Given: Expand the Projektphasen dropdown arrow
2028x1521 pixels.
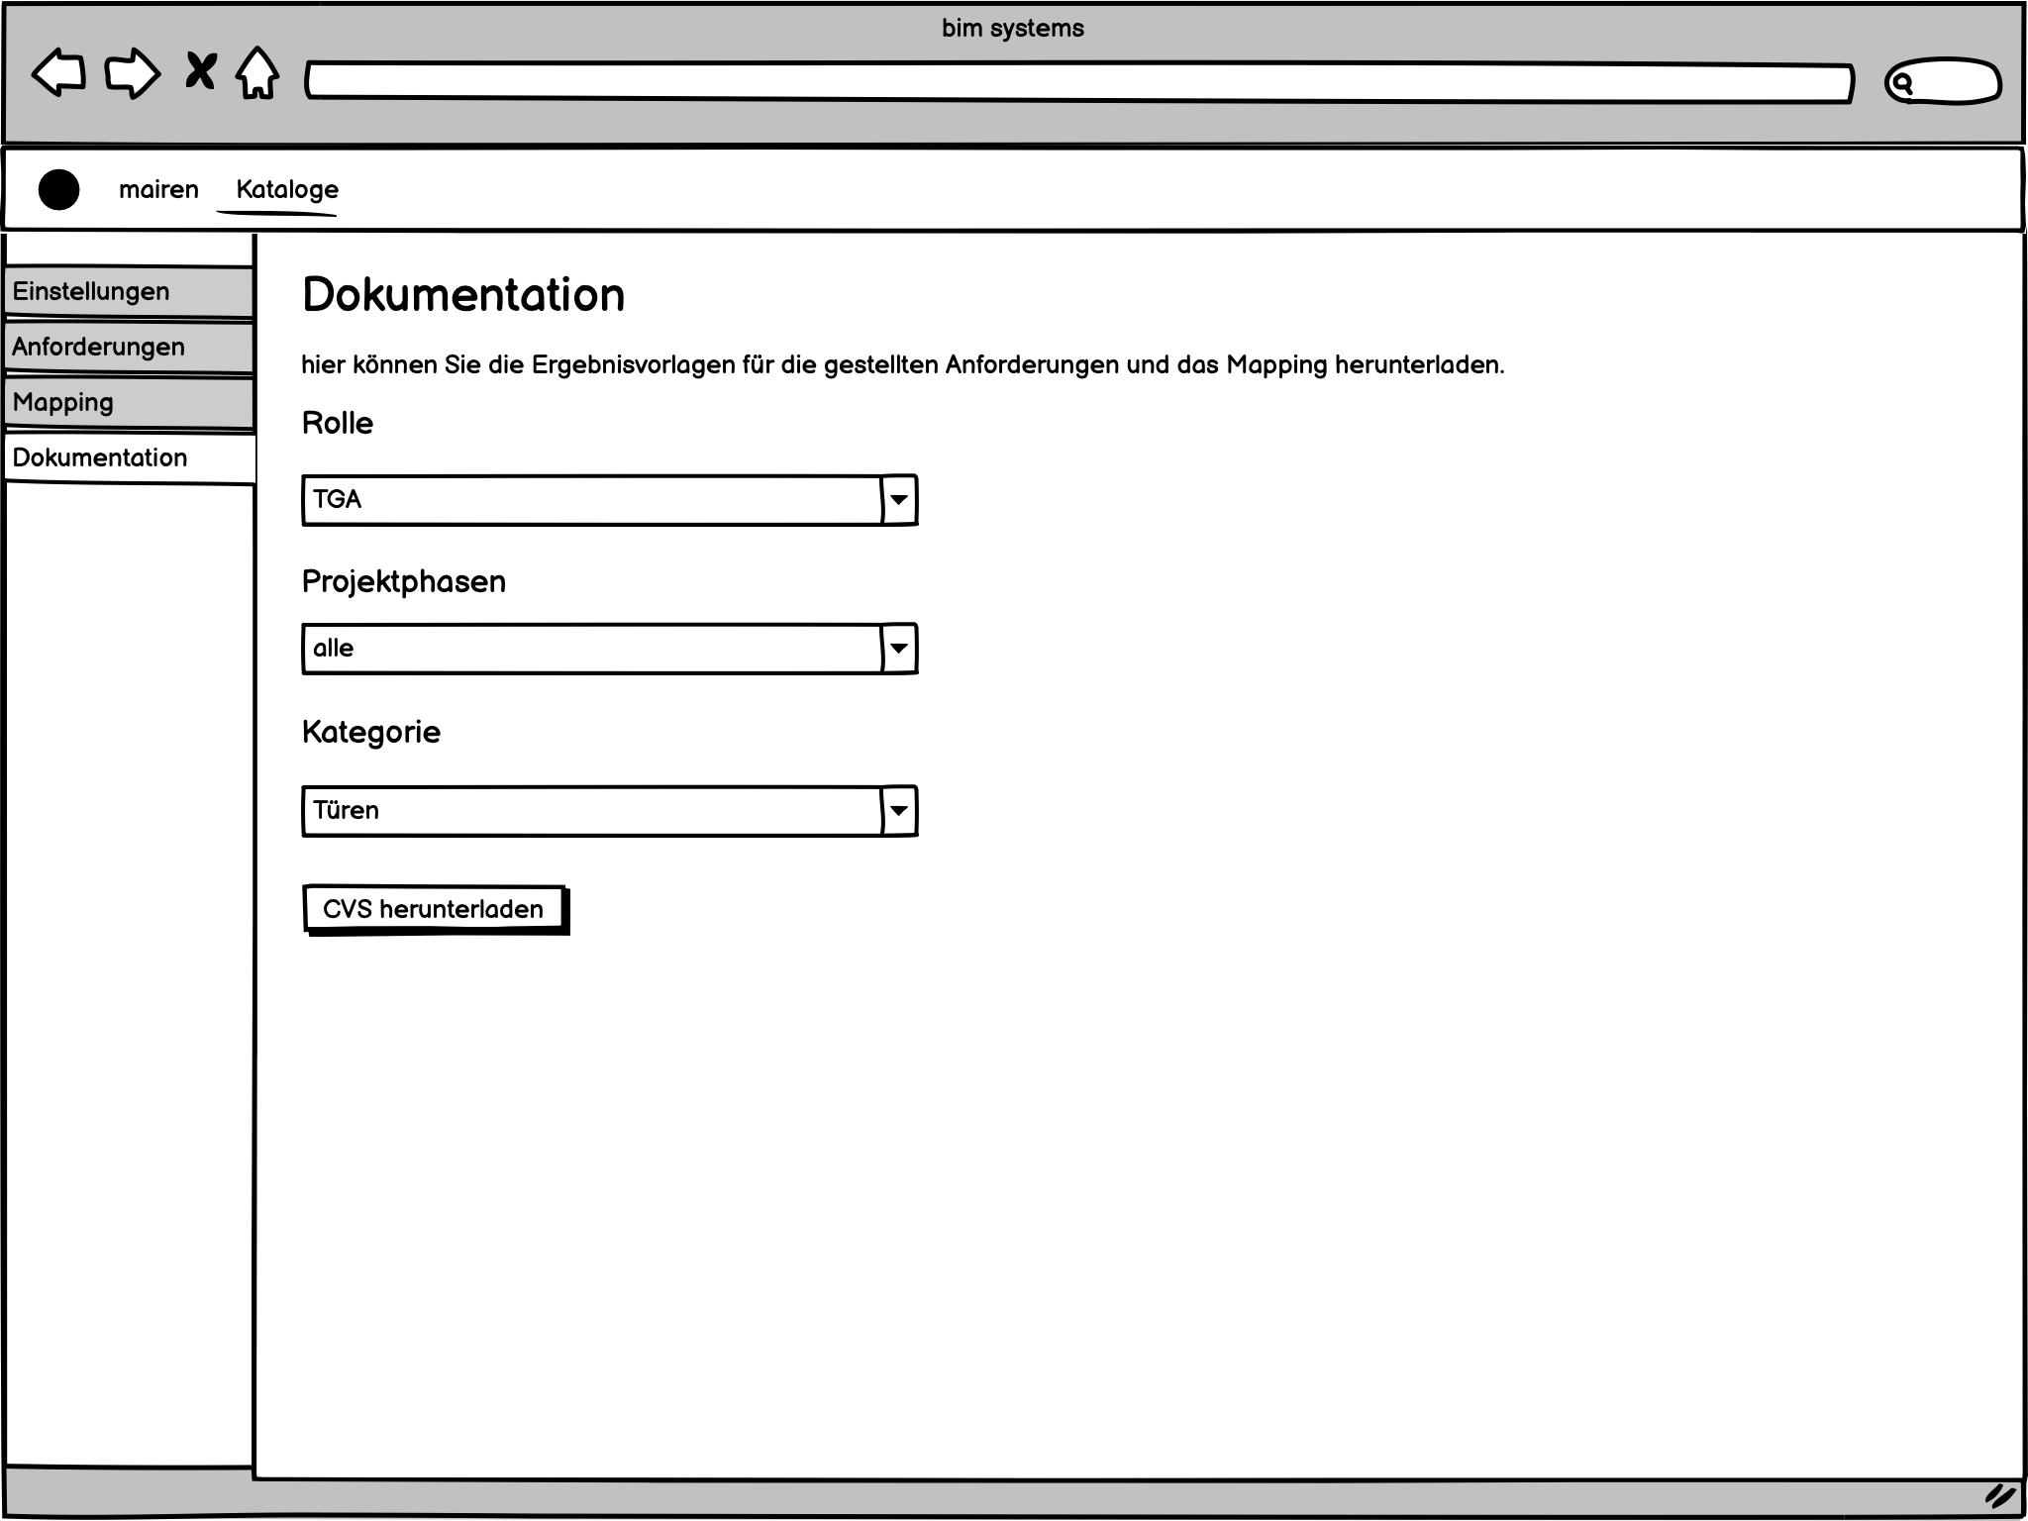Looking at the screenshot, I should click(898, 649).
